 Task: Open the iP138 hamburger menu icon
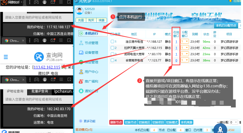click(6, 57)
